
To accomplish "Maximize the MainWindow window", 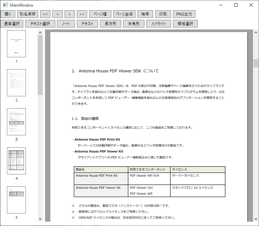I will click(236, 5).
